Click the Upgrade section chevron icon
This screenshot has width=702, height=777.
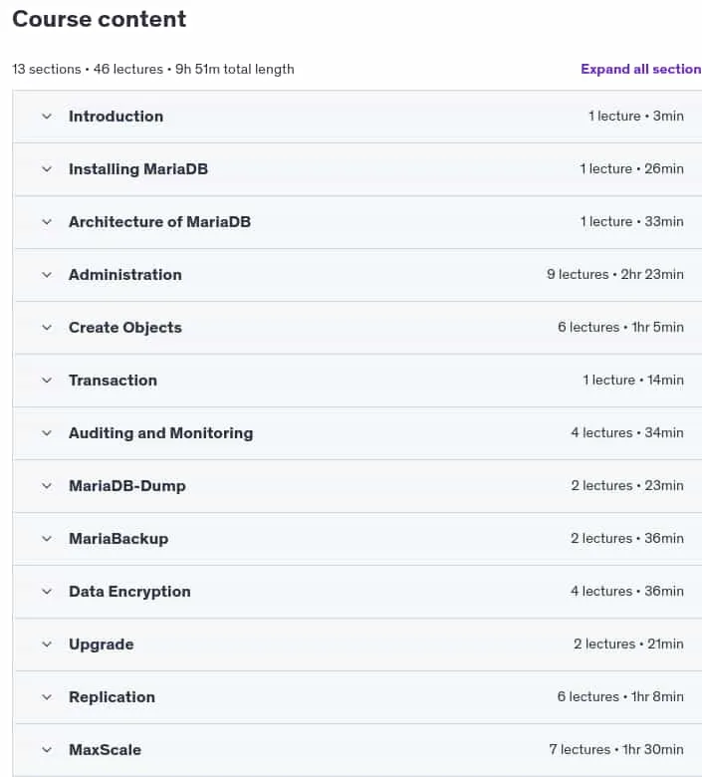pyautogui.click(x=47, y=645)
